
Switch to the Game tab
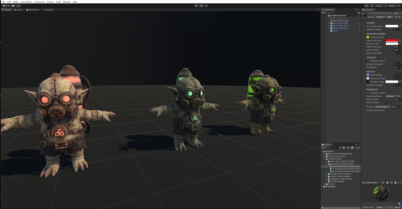[18, 10]
